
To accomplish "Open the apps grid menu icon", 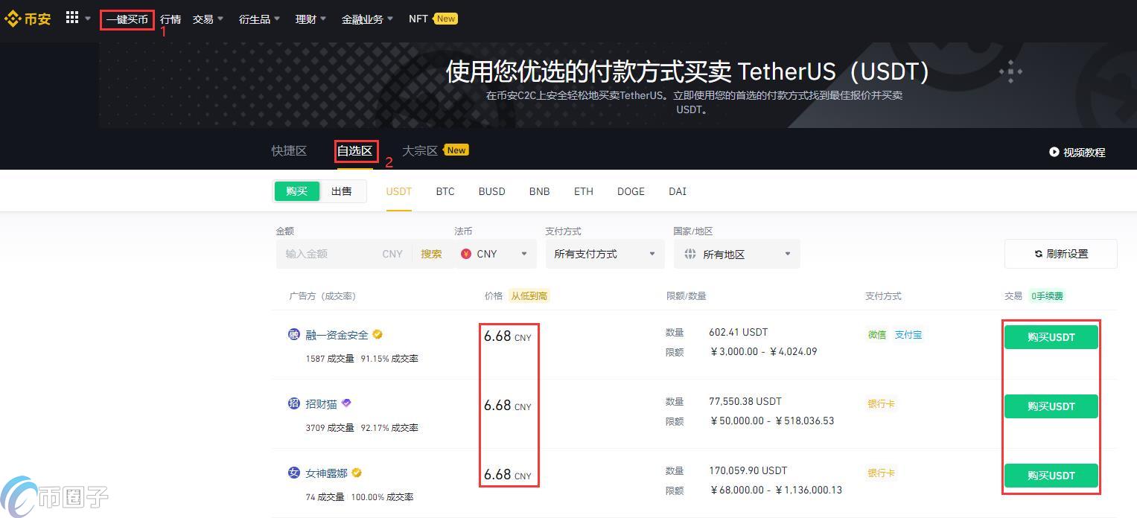I will coord(71,16).
